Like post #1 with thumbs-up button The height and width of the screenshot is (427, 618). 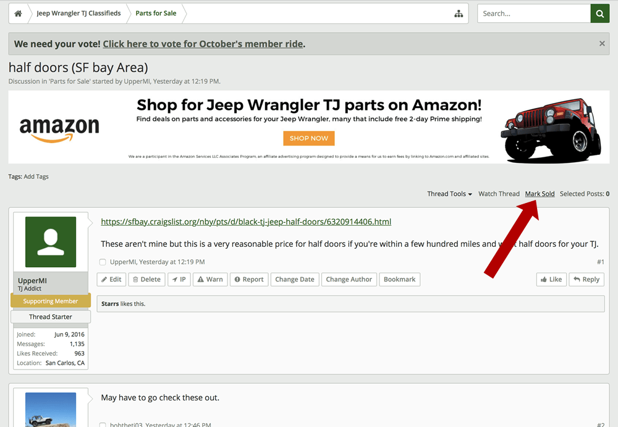[x=551, y=280]
